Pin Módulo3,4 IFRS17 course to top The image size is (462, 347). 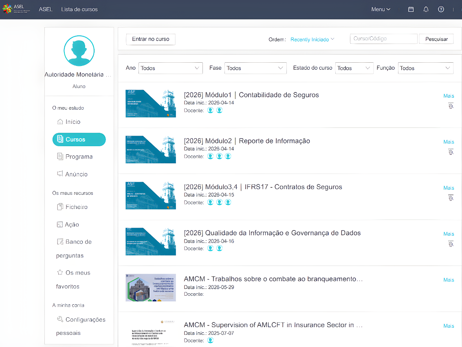451,198
